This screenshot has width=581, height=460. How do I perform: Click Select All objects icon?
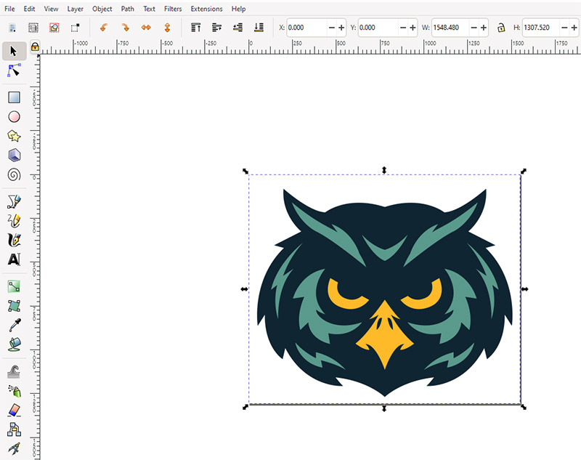pos(12,28)
